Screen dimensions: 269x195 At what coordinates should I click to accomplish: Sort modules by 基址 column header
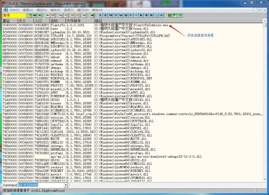pyautogui.click(x=10, y=21)
